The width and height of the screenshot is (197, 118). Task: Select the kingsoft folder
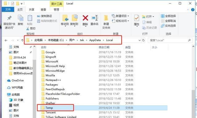tap(51, 57)
